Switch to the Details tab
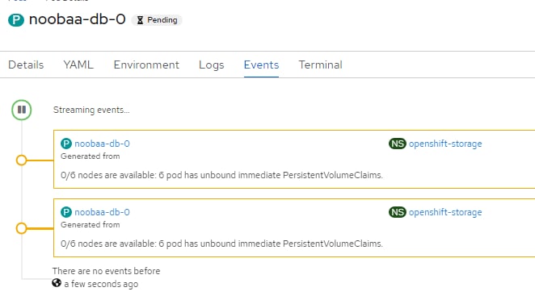 point(26,65)
